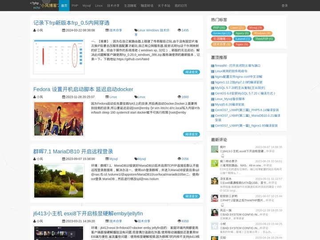Select the Javascript (1) tag
This screenshot has width=320, height=240.
(x=221, y=33)
